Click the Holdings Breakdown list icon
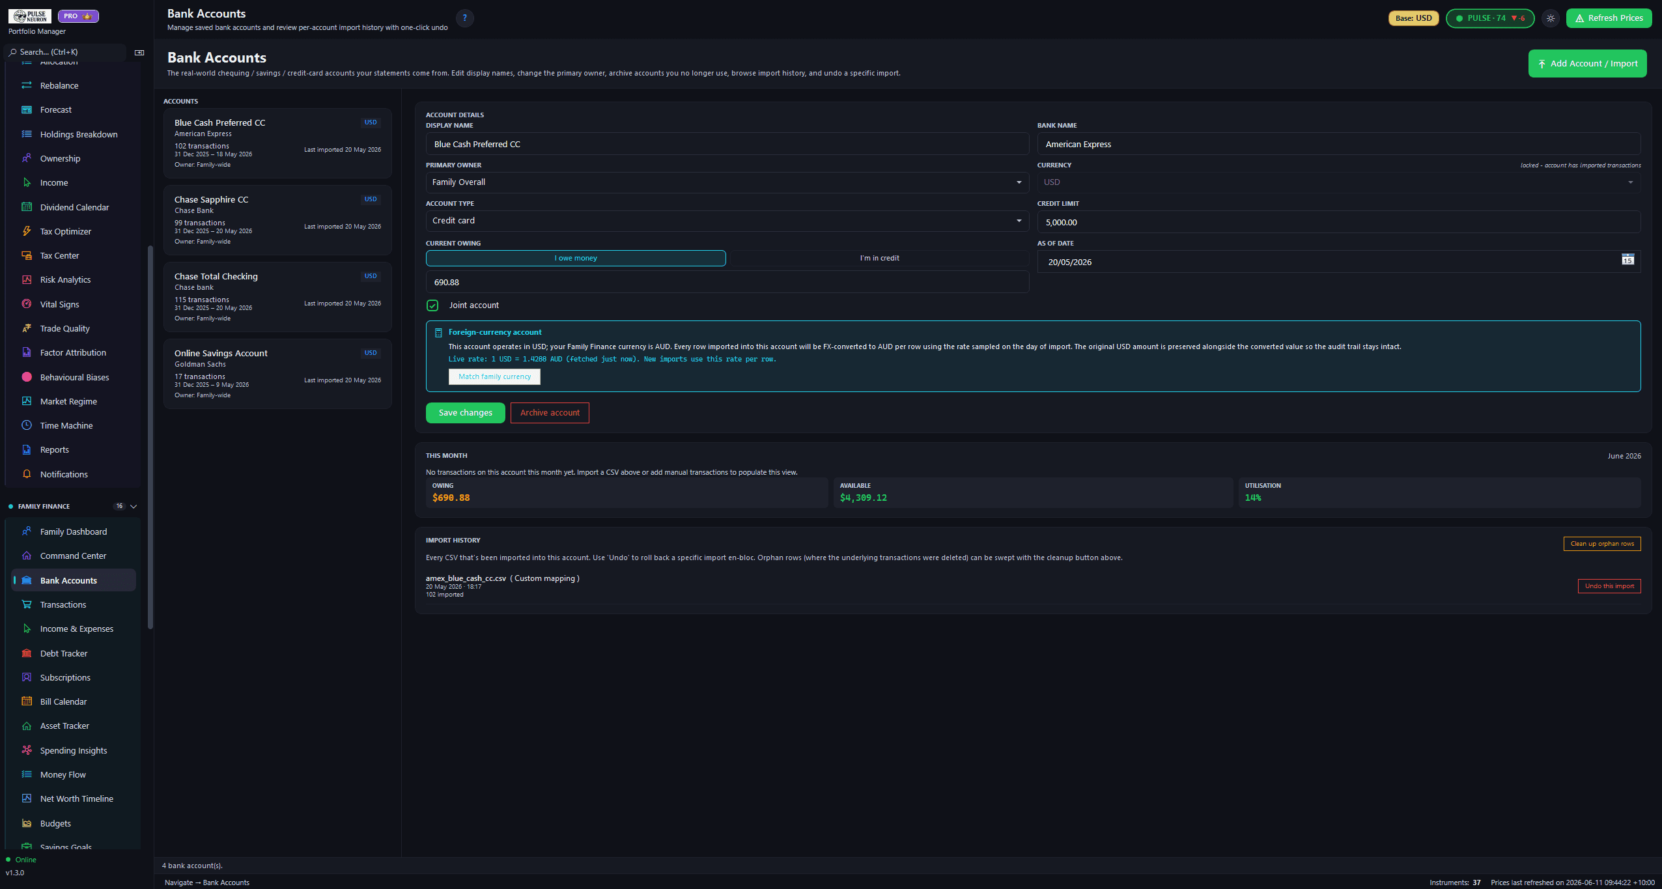1662x889 pixels. click(27, 134)
